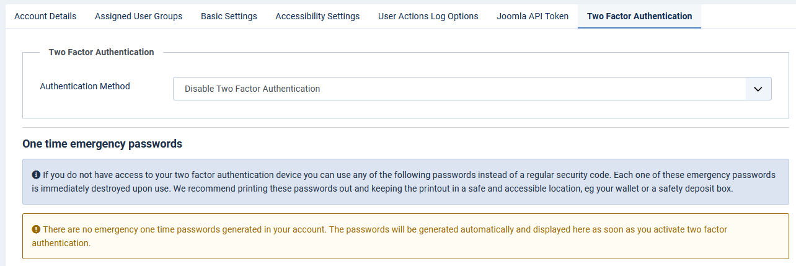Viewport: 796px width, 266px height.
Task: Open the Assigned User Groups tab
Action: (138, 16)
